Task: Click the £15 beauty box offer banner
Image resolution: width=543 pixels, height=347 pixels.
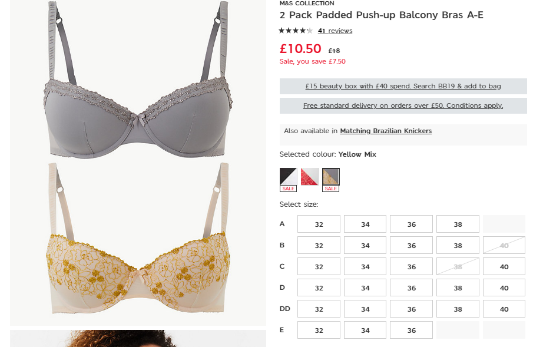Action: click(403, 86)
